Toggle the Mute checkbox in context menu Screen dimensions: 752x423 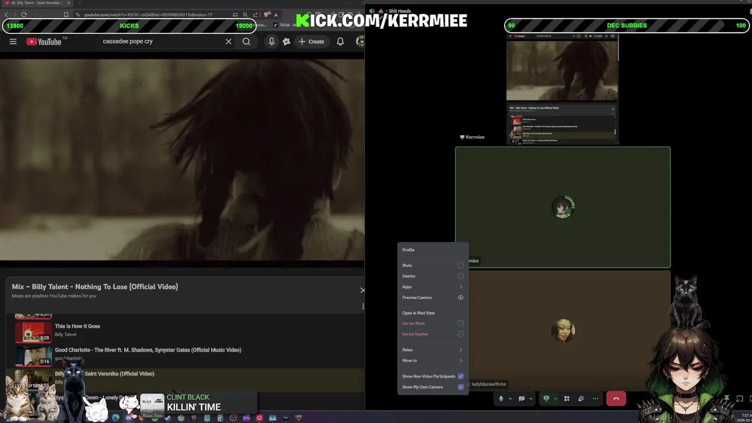(x=461, y=266)
